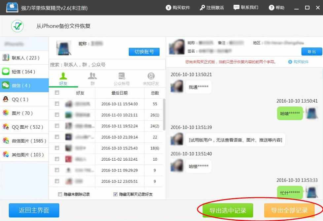This screenshot has width=323, height=221.
Task: Select 微信 (4) in sidebar
Action: 24,85
